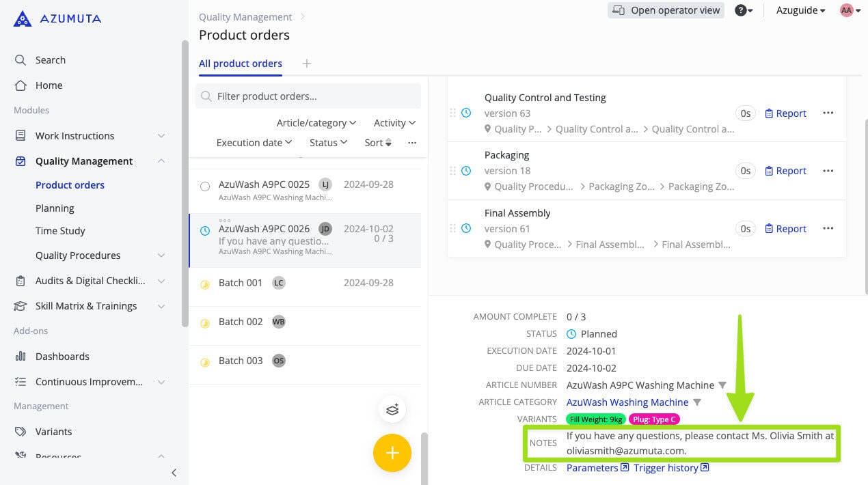Expand the Sort options dropdown
868x485 pixels.
coord(377,142)
